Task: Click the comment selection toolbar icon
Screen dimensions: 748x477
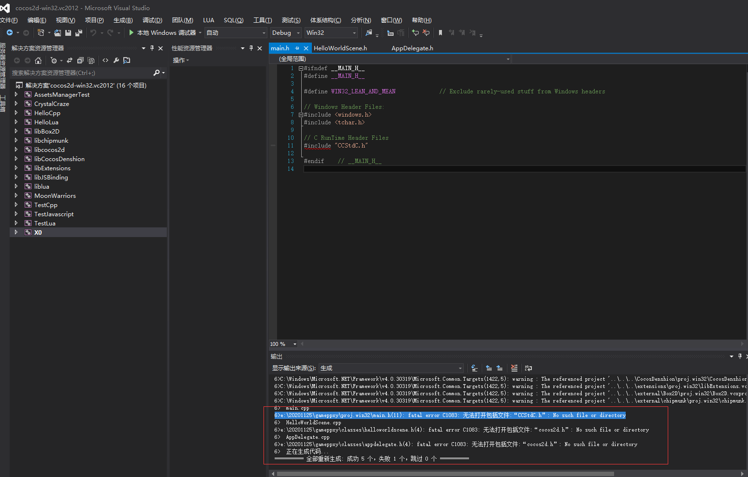Action: click(x=415, y=33)
